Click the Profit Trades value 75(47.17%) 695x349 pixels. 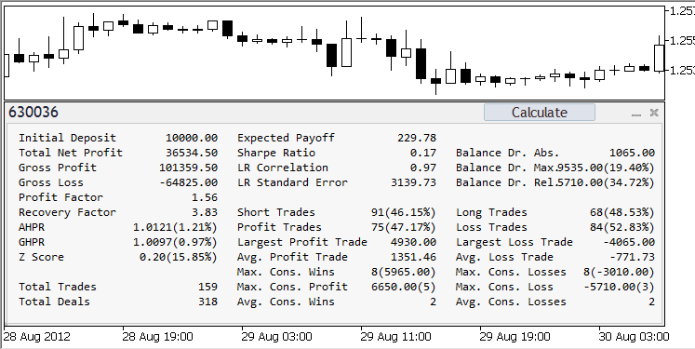tap(404, 227)
